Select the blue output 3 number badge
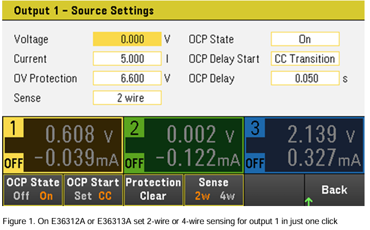The width and height of the screenshot is (370, 230). coord(255,128)
